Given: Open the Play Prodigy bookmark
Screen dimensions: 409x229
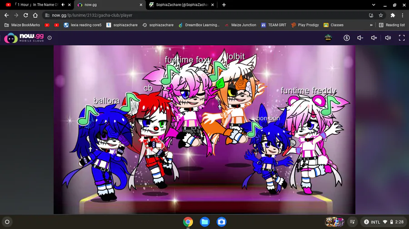Looking at the screenshot, I should coord(305,25).
